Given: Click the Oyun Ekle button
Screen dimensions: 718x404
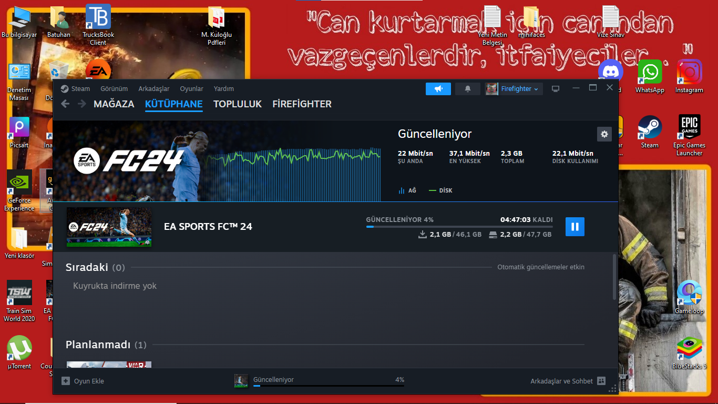Looking at the screenshot, I should click(x=83, y=381).
